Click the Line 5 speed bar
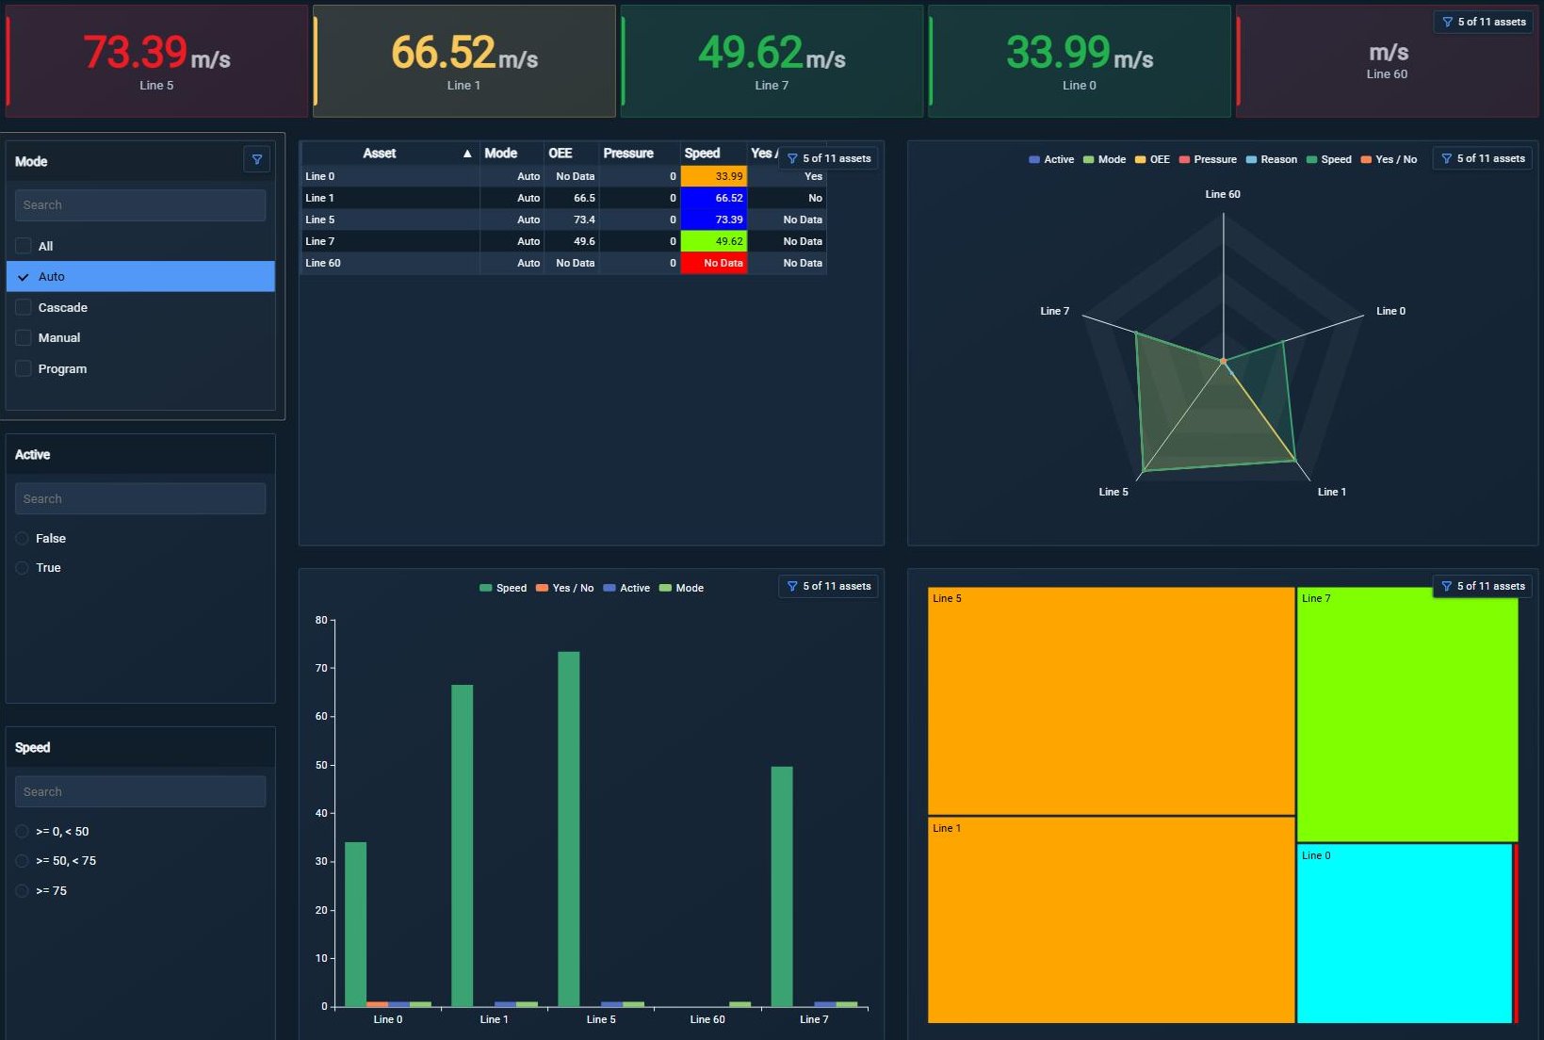This screenshot has height=1040, width=1544. [x=569, y=829]
